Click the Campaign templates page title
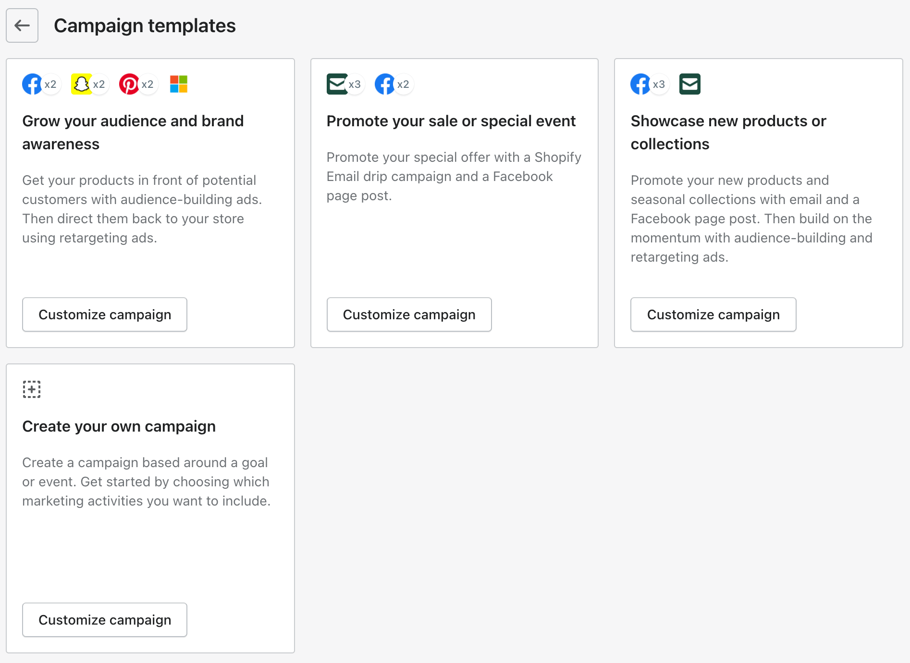This screenshot has height=663, width=910. (x=145, y=25)
